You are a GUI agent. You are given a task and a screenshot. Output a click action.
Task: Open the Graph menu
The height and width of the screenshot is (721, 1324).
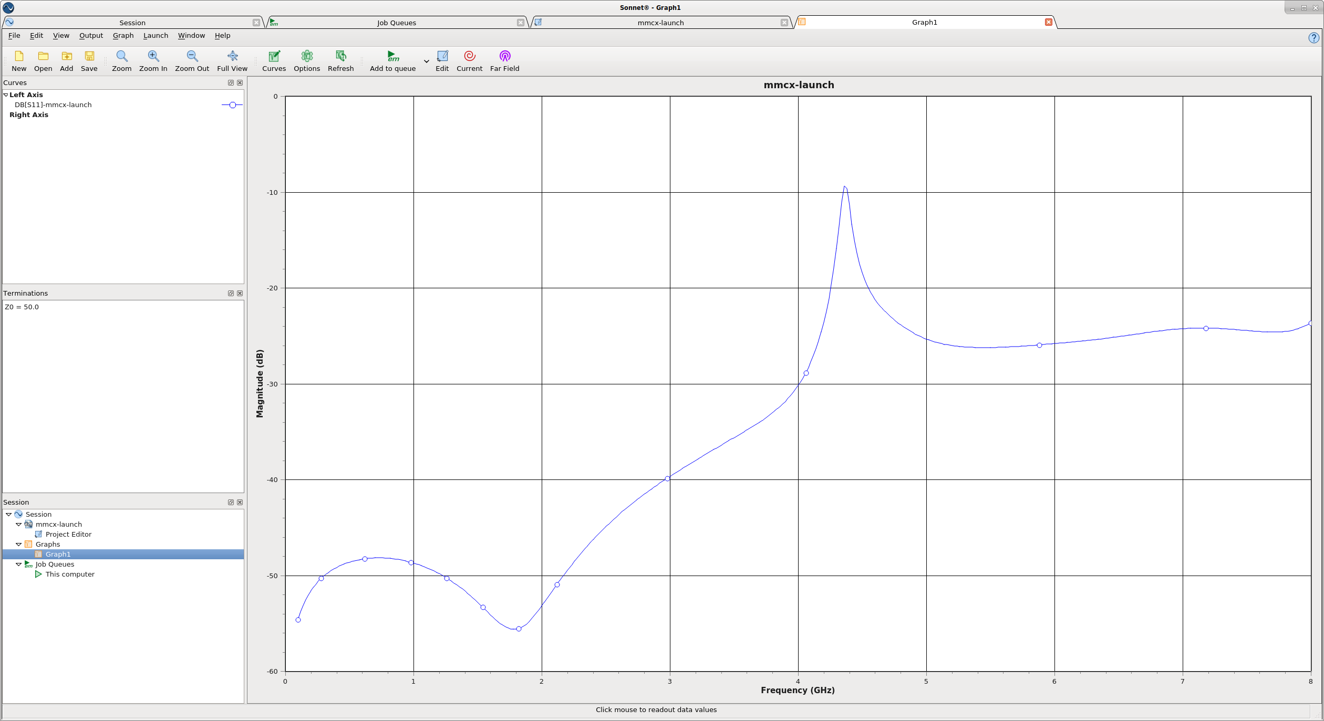pos(123,36)
